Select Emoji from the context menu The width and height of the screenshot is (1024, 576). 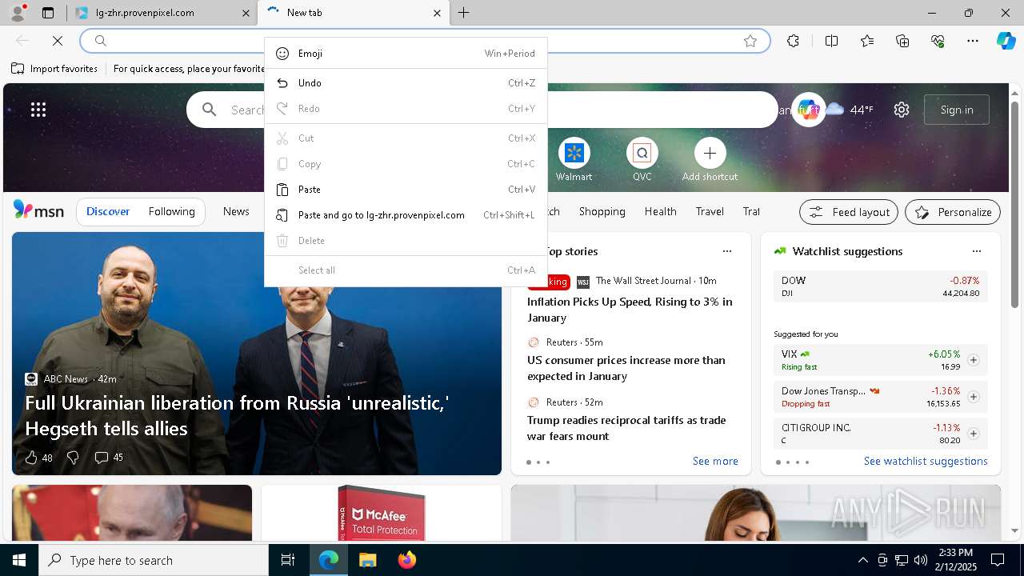[406, 54]
